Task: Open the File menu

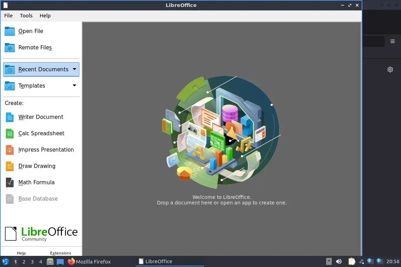Action: point(8,16)
